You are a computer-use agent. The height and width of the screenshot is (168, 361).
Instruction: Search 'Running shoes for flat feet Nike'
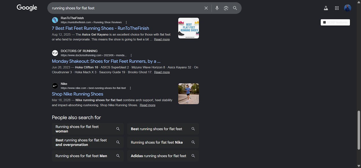click(x=163, y=142)
